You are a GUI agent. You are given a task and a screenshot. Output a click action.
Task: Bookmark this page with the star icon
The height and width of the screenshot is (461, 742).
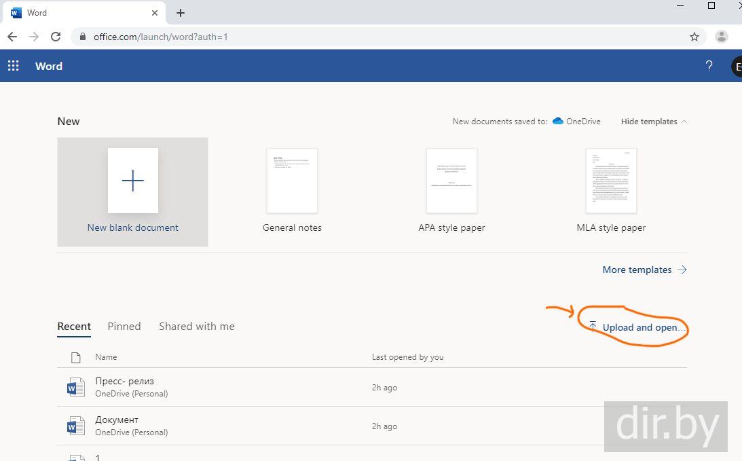tap(694, 37)
